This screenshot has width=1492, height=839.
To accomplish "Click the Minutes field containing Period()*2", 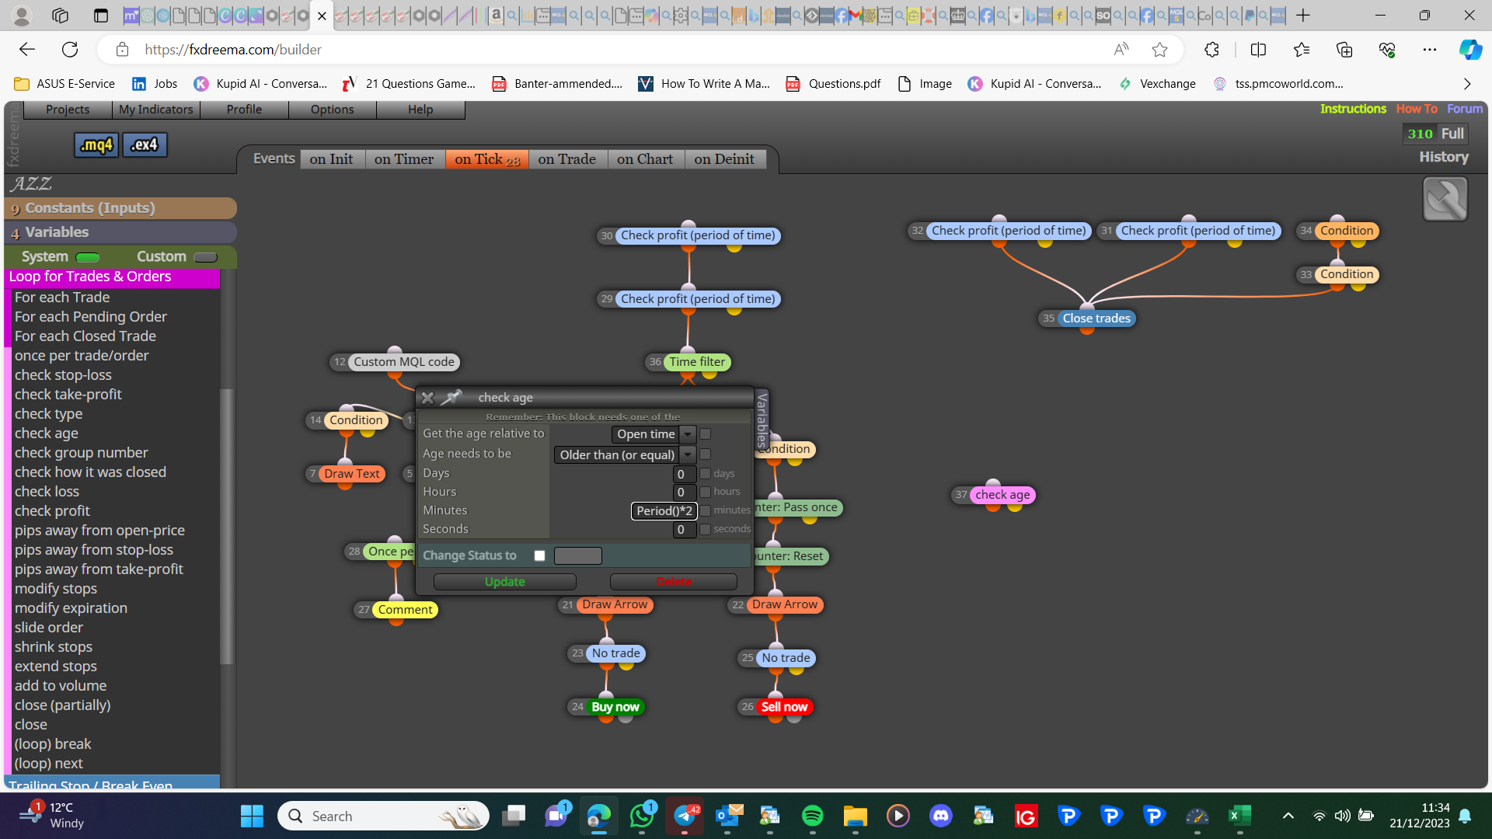I will coord(664,510).
